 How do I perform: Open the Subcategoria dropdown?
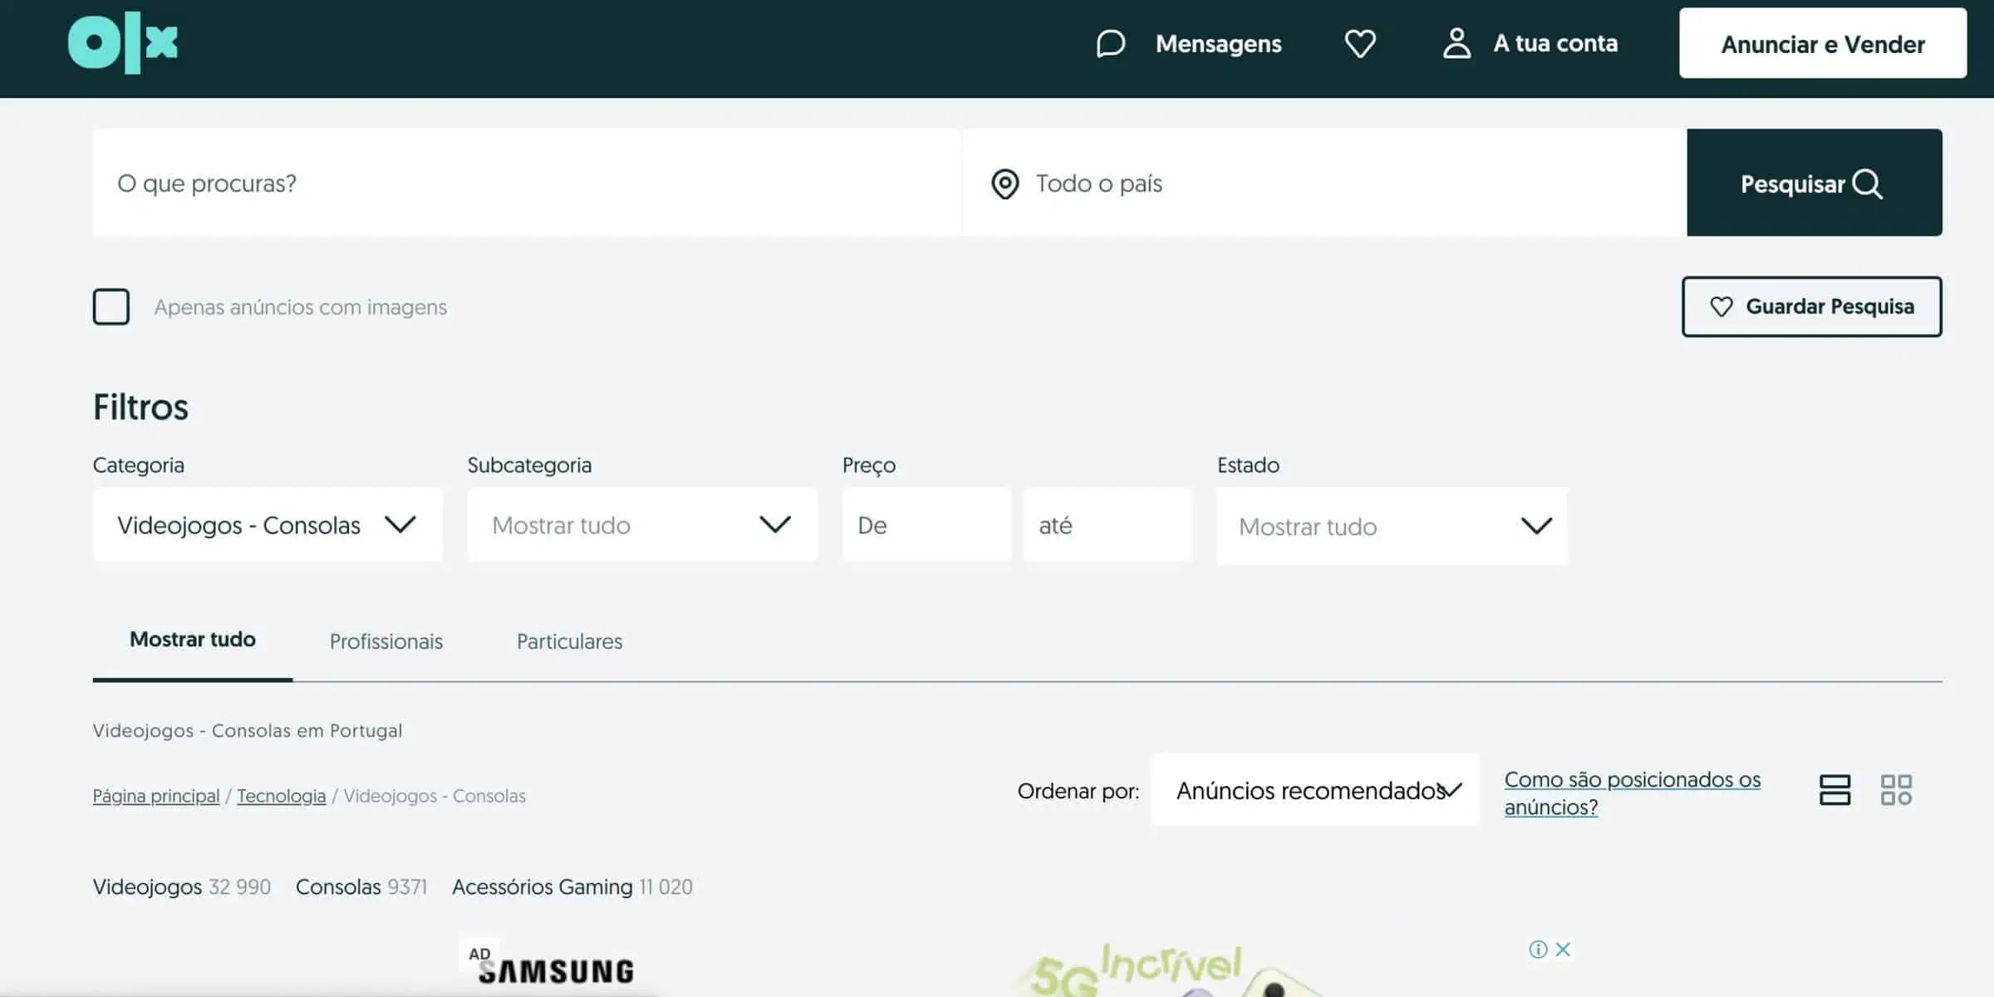coord(642,525)
